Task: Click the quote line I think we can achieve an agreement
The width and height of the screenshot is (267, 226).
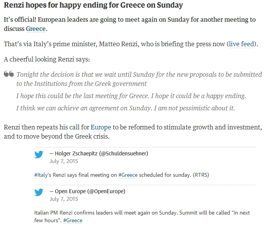Action: point(125,108)
